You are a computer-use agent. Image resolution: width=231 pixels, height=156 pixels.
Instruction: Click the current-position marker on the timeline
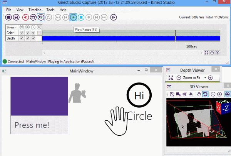point(175,36)
